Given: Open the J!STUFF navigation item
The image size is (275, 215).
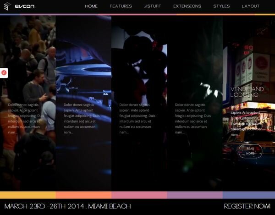Looking at the screenshot, I should [x=152, y=6].
